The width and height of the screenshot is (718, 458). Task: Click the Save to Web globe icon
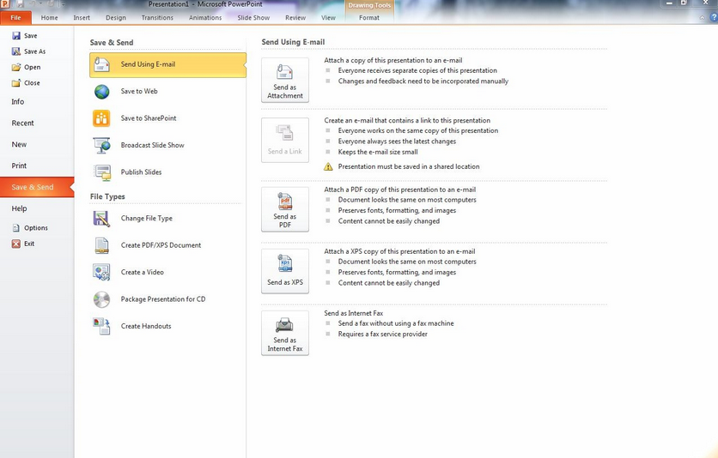point(101,92)
